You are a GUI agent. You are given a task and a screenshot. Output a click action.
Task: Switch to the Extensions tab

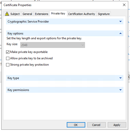coord(41,14)
